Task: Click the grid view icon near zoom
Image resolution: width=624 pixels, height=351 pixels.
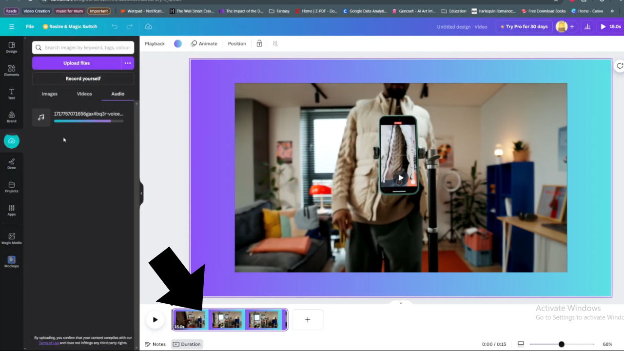Action: pos(521,344)
